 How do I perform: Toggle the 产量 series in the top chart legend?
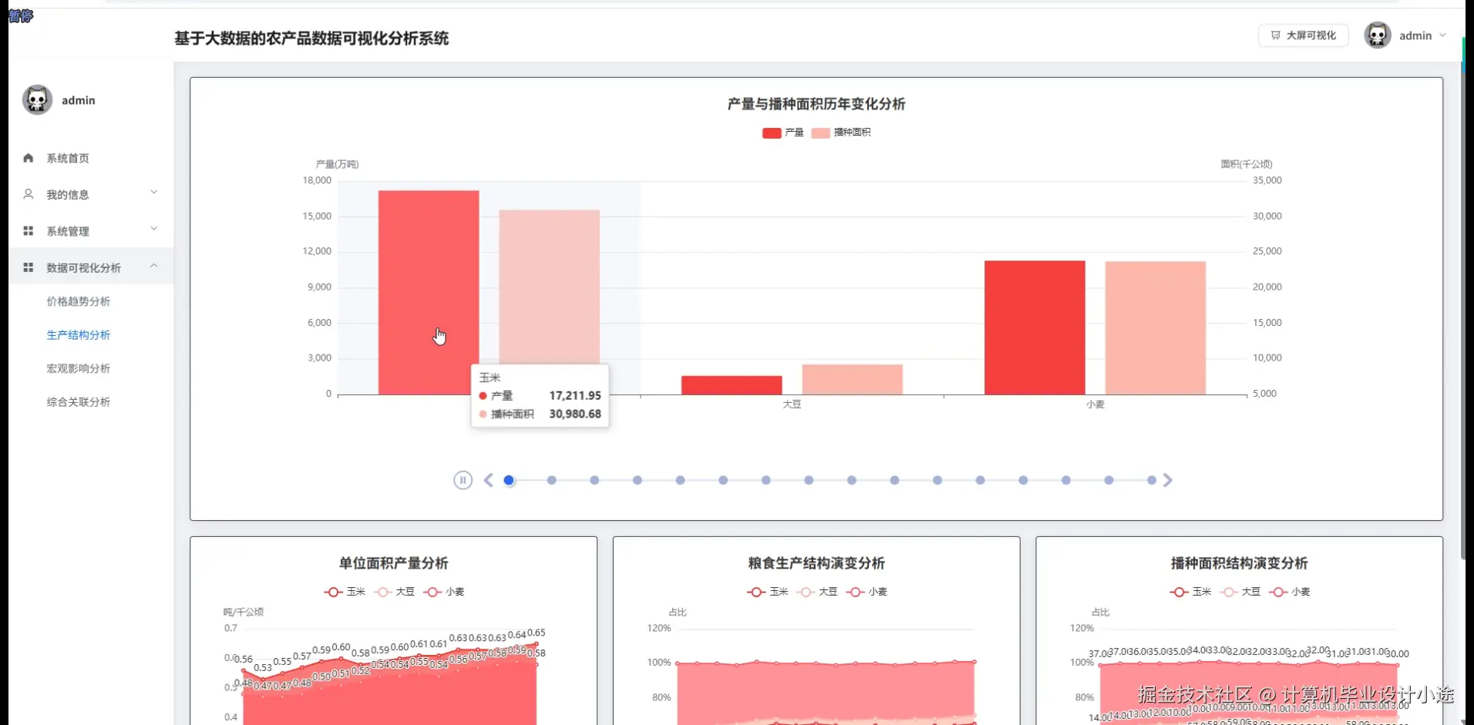coord(782,133)
